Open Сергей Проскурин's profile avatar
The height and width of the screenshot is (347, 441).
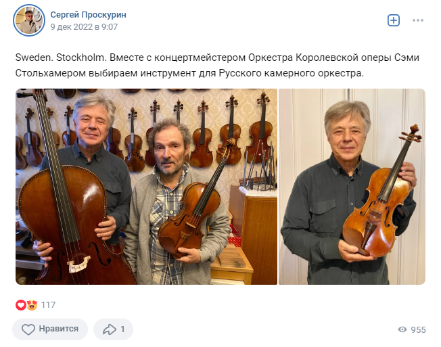pyautogui.click(x=29, y=20)
